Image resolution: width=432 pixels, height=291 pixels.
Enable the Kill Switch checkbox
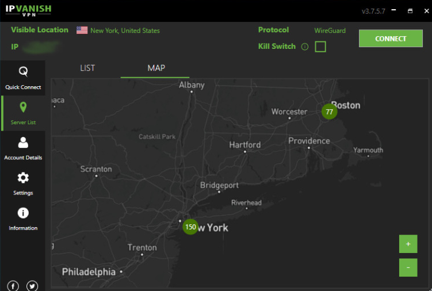[320, 47]
